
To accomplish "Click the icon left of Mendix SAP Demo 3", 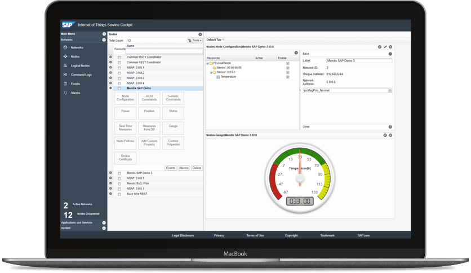I will tap(110, 173).
